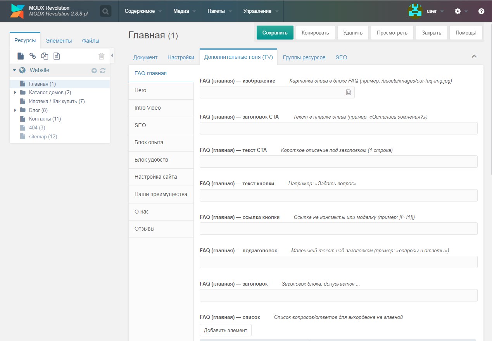
Task: Open the image browser icon in FAQ image field
Action: click(348, 92)
